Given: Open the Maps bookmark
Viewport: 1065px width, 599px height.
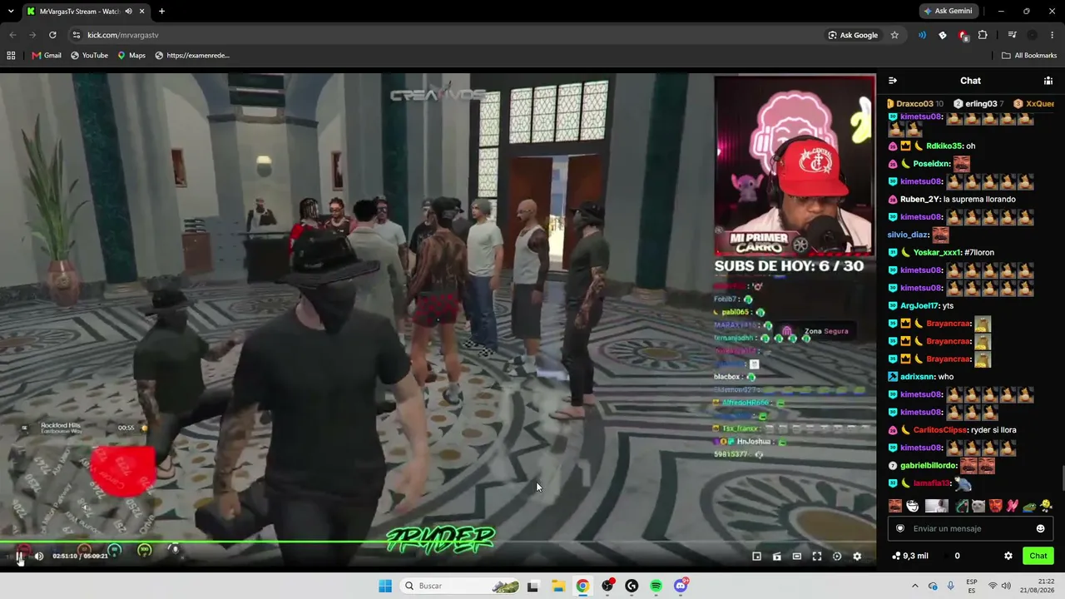Looking at the screenshot, I should tap(131, 56).
